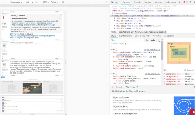195x115 pixels.
Task: Open the drawer three-dot menu beside Console
Action: 112,87
